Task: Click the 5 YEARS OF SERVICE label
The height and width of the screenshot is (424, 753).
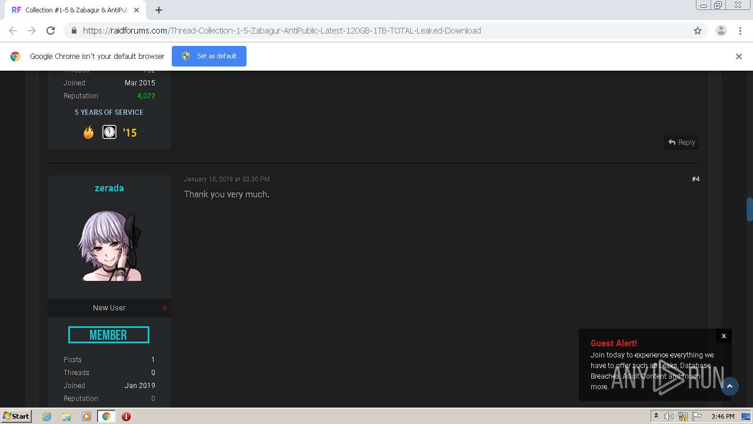Action: [x=109, y=112]
